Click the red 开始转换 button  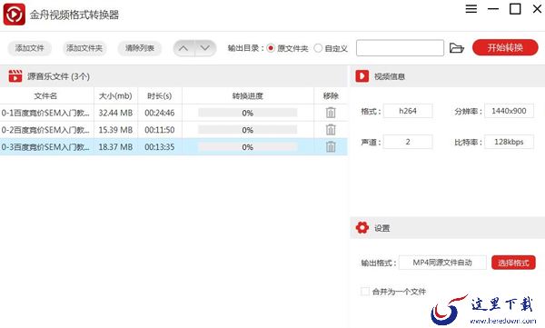coord(505,47)
